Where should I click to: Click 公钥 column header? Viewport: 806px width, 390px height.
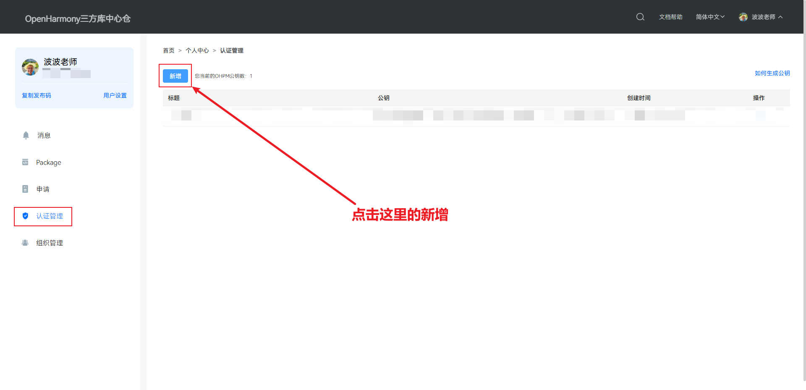point(384,98)
